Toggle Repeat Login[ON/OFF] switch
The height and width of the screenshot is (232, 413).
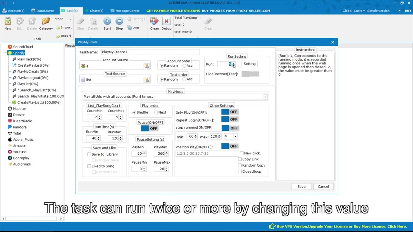230,119
